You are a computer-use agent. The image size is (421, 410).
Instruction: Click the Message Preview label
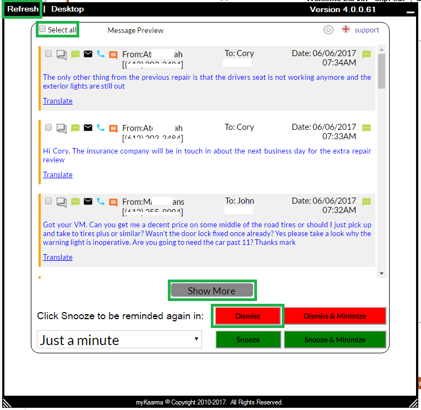tap(135, 30)
